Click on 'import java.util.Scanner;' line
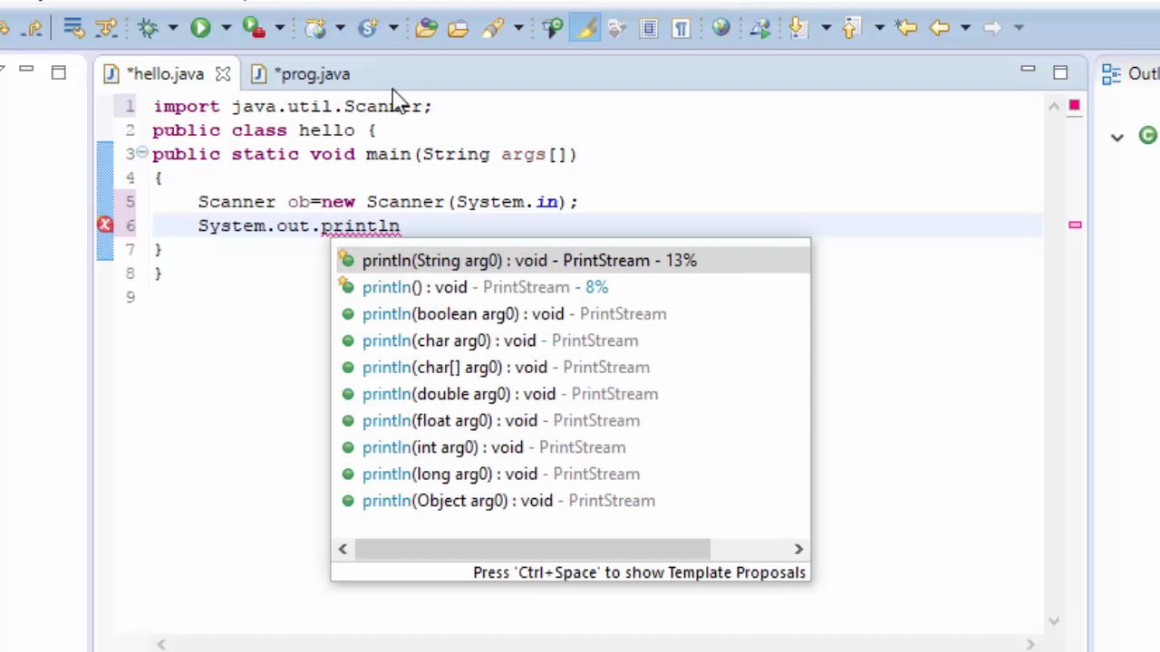Viewport: 1160px width, 652px height. coord(292,106)
